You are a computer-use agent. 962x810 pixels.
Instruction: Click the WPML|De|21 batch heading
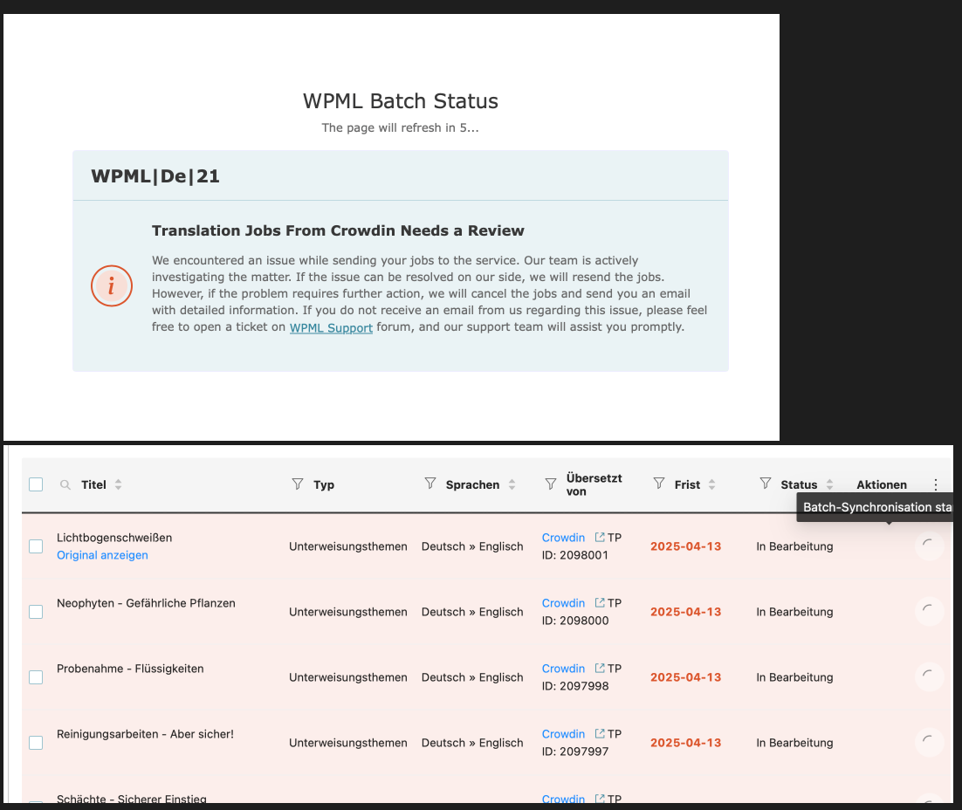click(x=155, y=176)
